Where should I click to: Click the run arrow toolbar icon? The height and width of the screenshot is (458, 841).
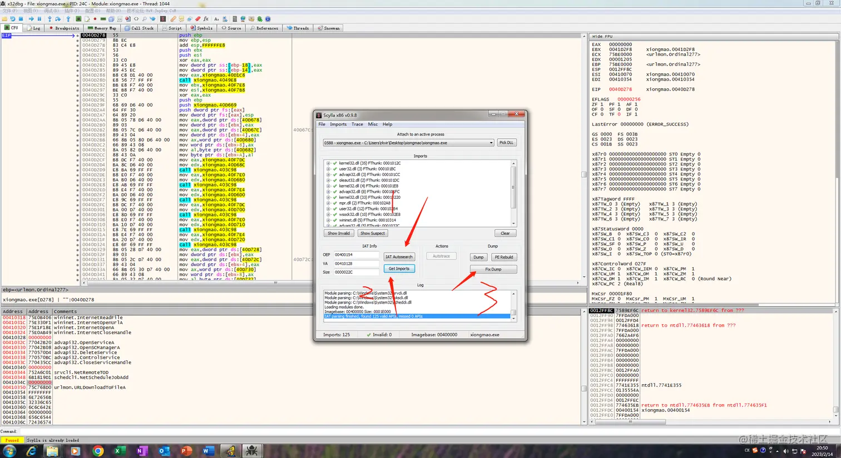(31, 19)
